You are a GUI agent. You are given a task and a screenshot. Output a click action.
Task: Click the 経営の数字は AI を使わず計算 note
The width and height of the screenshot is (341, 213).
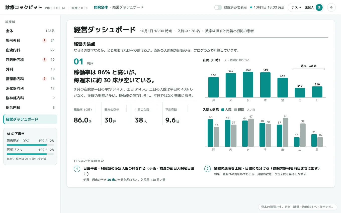pyautogui.click(x=26, y=159)
